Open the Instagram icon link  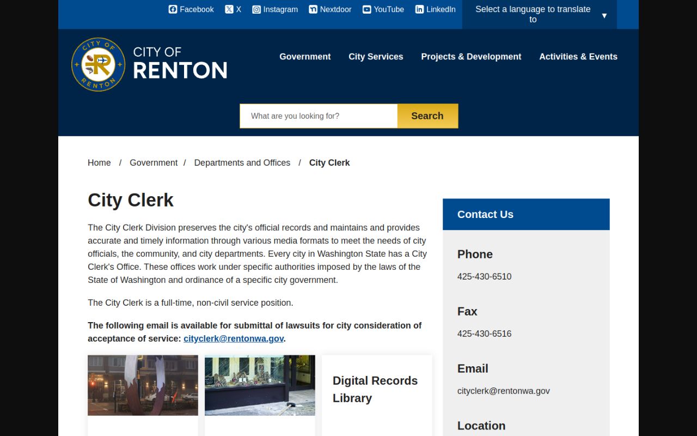coord(274,9)
